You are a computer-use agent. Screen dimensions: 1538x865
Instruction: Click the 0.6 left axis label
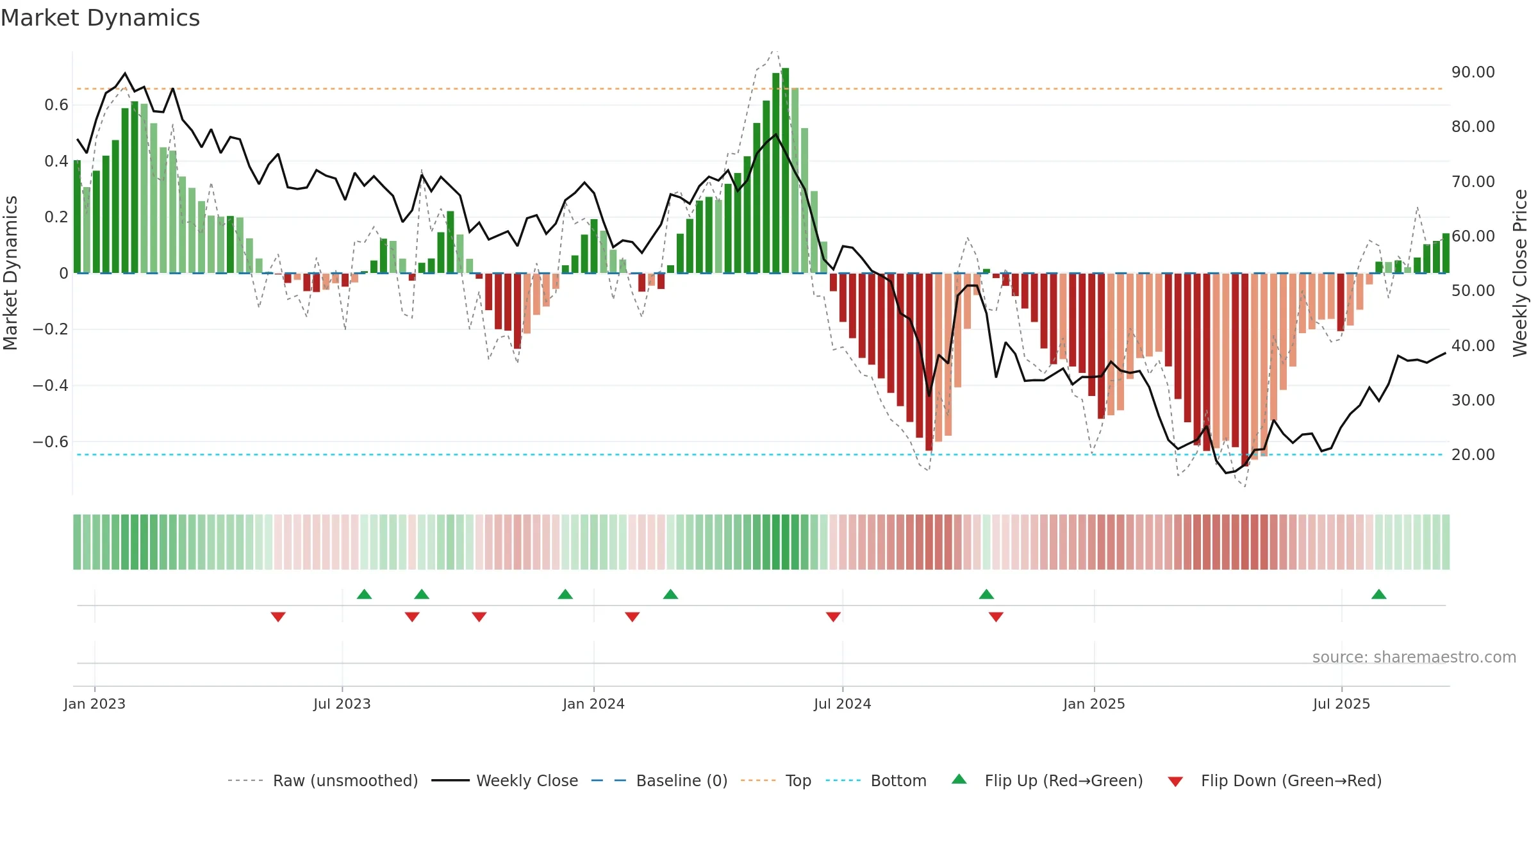pos(56,104)
